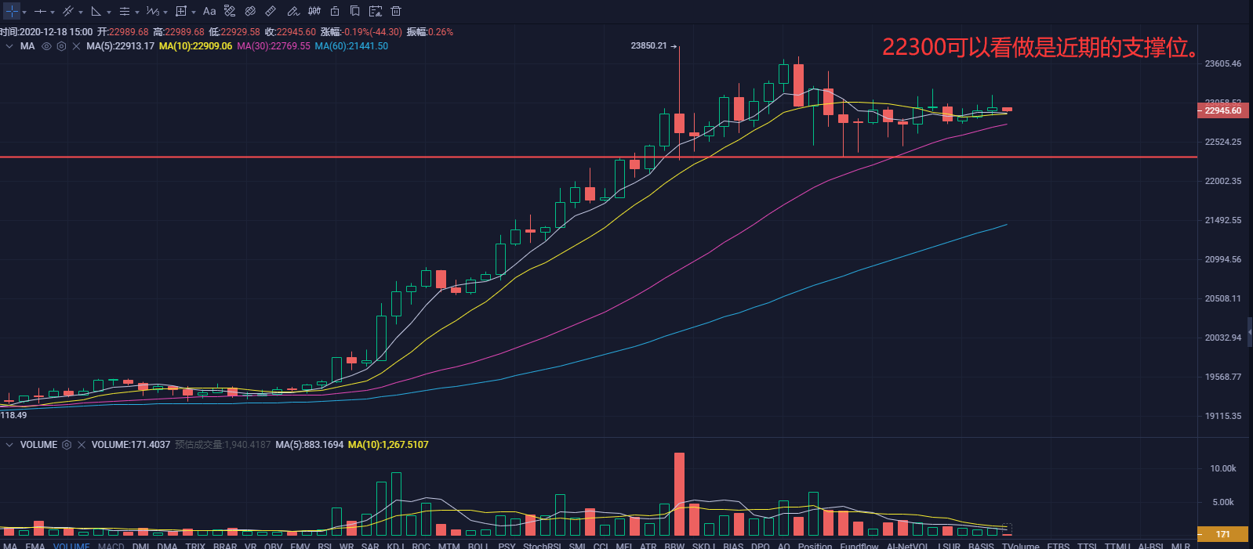Click the Position indicator label
Viewport: 1253px width, 549px height.
tap(815, 545)
